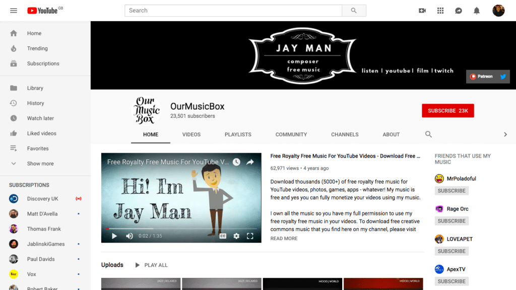516x290 pixels.
Task: Open the ABOUT tab
Action: tap(391, 135)
